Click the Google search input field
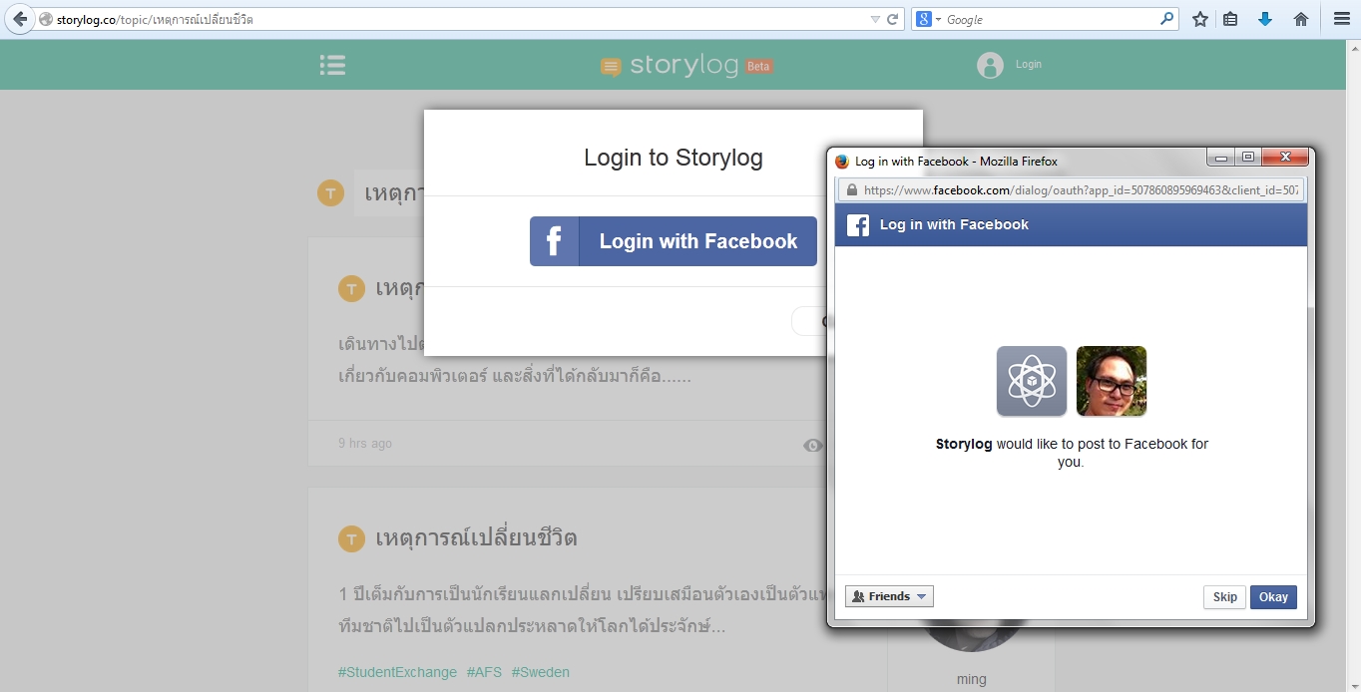The image size is (1361, 692). pyautogui.click(x=1048, y=19)
